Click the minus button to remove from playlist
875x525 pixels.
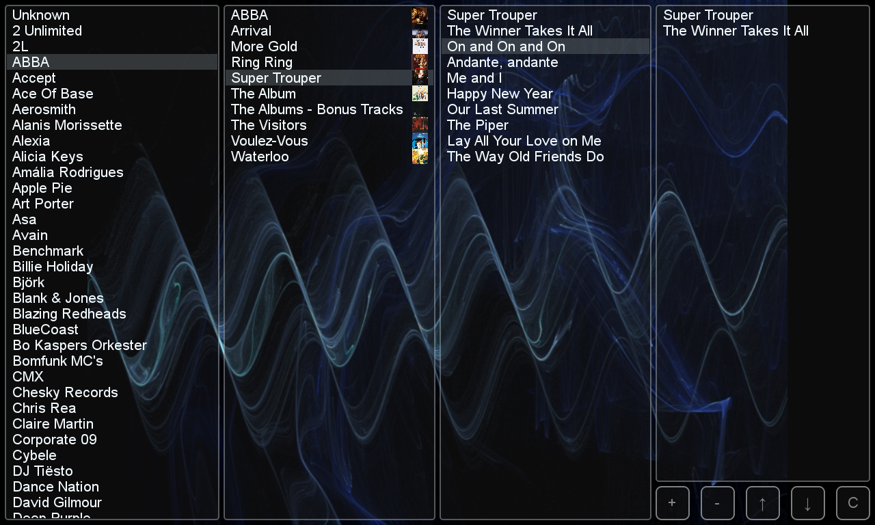(x=718, y=503)
